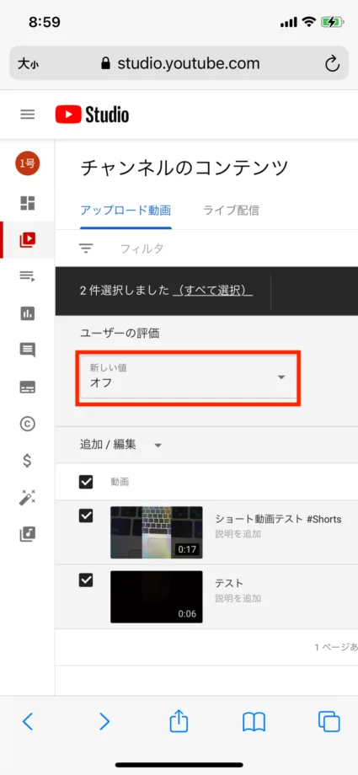Open the 0:17 keyboard video thumbnail

click(x=156, y=532)
